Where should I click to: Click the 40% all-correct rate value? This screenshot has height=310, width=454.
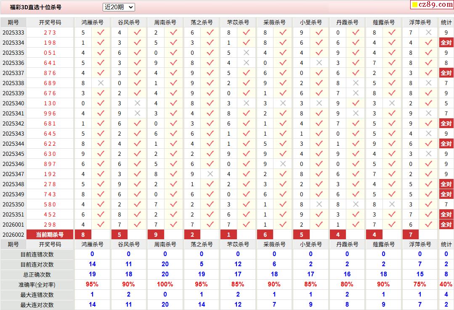[446, 284]
